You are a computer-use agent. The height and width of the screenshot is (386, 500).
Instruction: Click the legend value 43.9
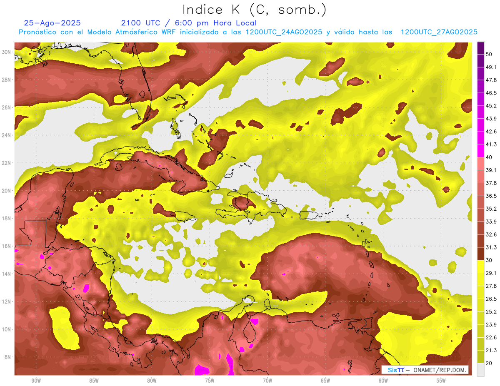point(491,119)
